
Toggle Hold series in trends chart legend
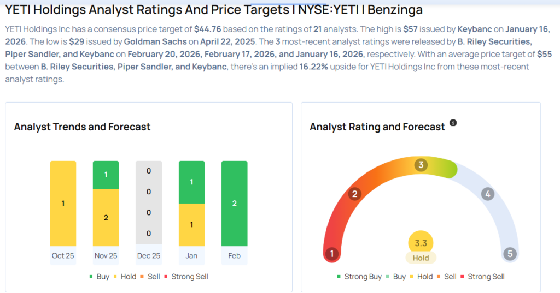(125, 277)
